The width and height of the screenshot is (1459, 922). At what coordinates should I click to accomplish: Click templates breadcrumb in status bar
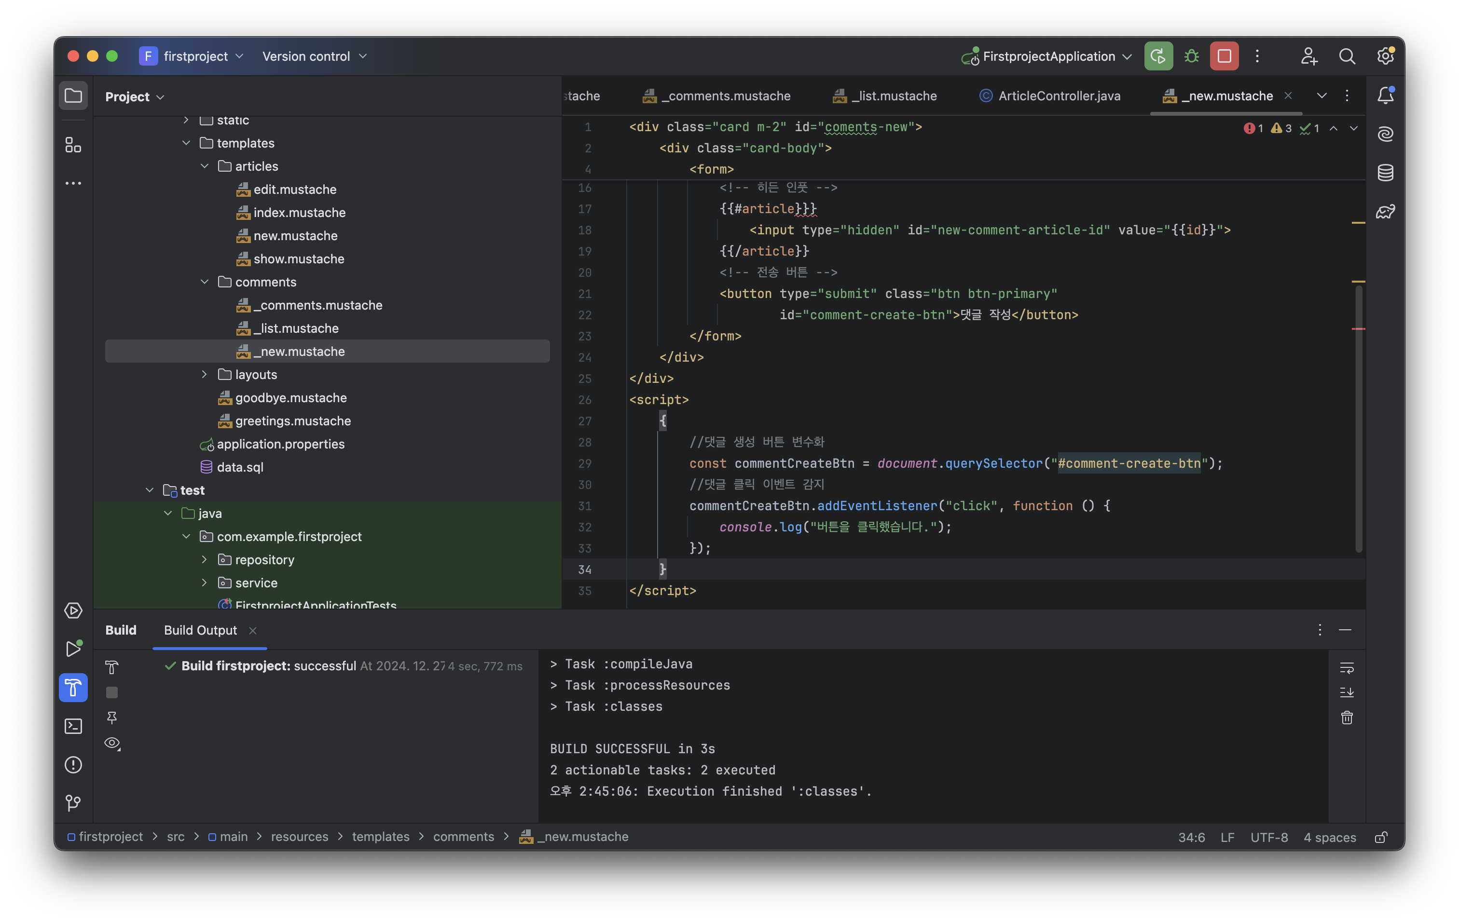pos(381,837)
